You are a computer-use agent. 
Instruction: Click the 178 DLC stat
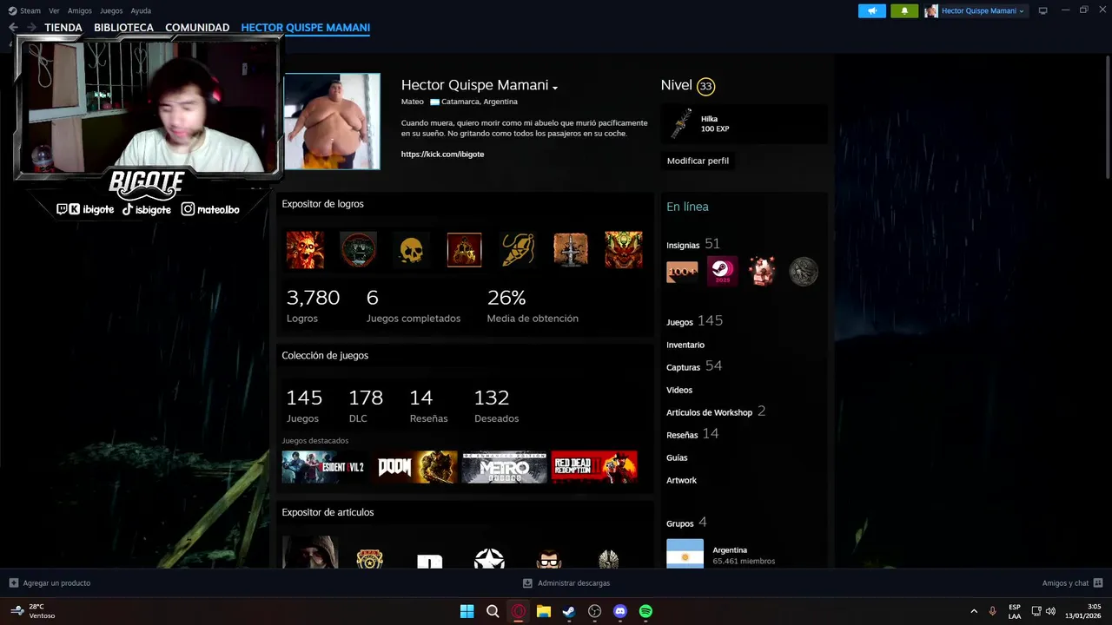(x=365, y=405)
